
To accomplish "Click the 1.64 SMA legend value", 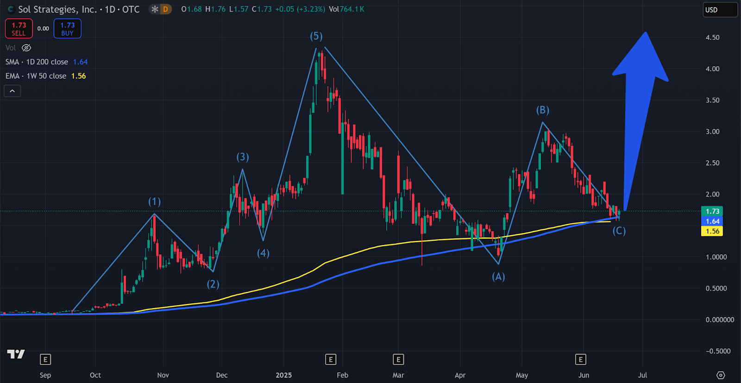I will pos(81,62).
